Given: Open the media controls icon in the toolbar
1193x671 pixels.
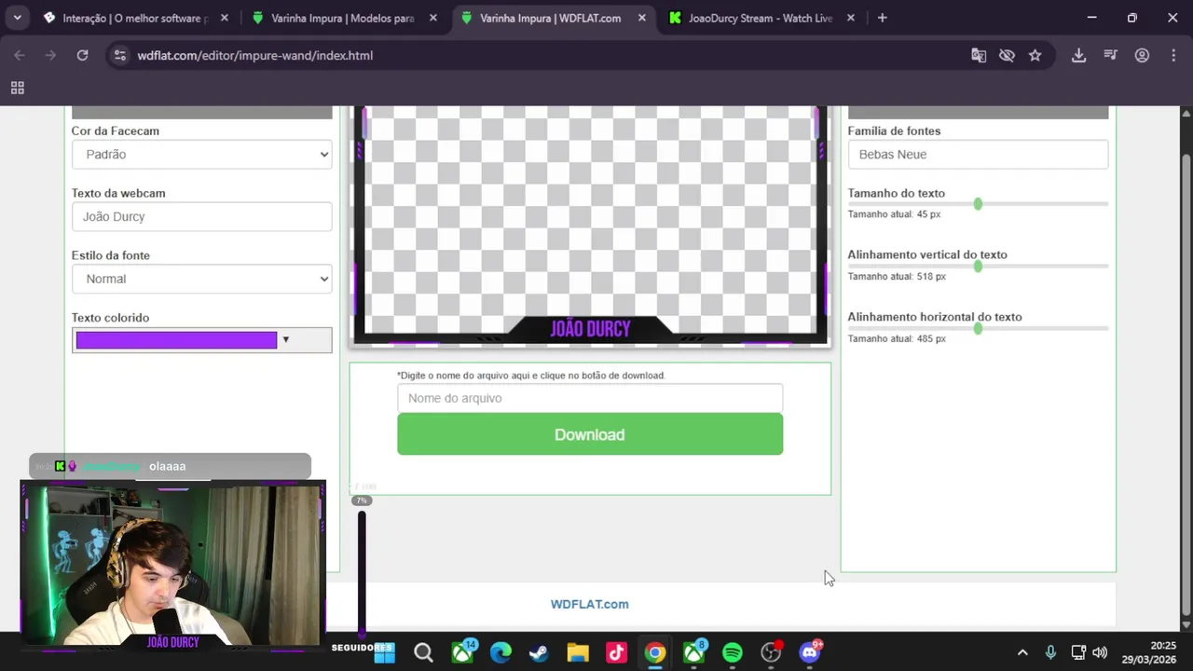Looking at the screenshot, I should (1110, 56).
